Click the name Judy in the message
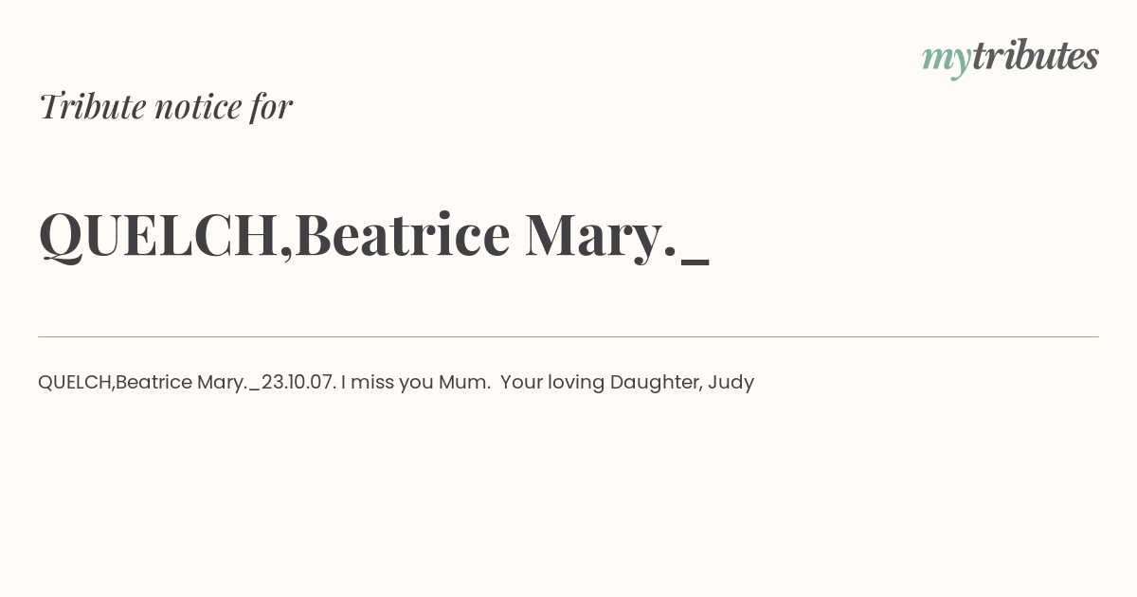 (731, 383)
